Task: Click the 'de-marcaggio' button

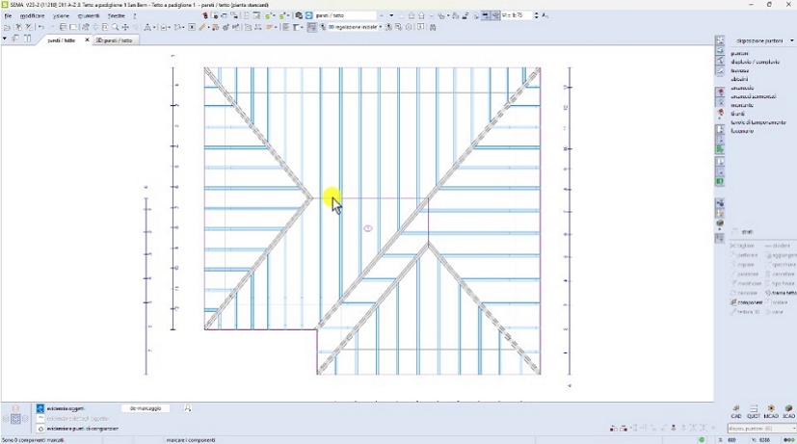Action: coord(146,408)
